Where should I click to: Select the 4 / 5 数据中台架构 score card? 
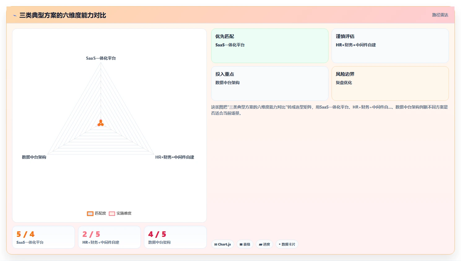point(175,237)
